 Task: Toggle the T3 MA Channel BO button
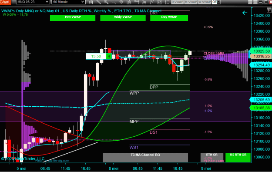pyautogui.click(x=145, y=158)
